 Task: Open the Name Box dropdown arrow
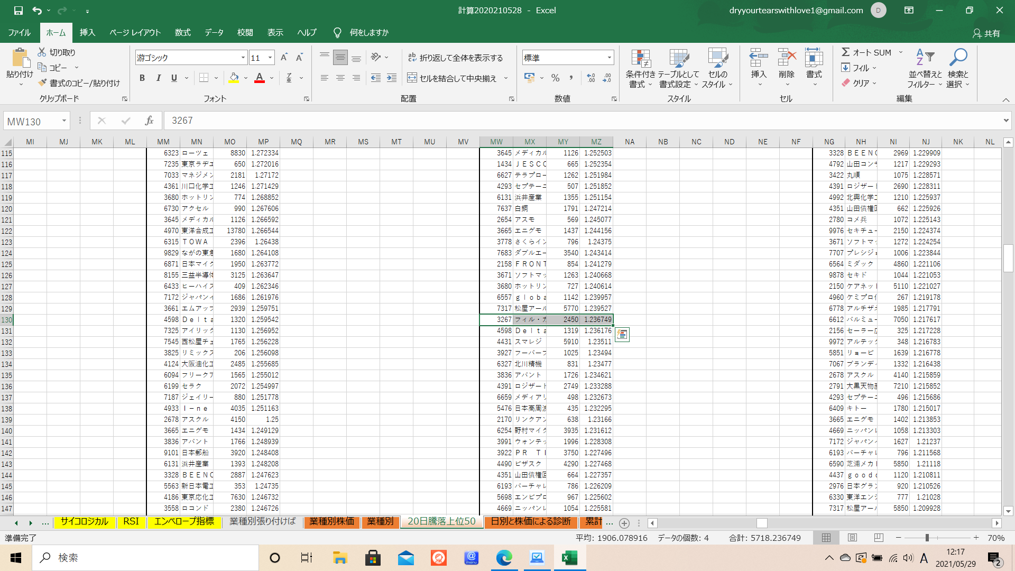(64, 121)
